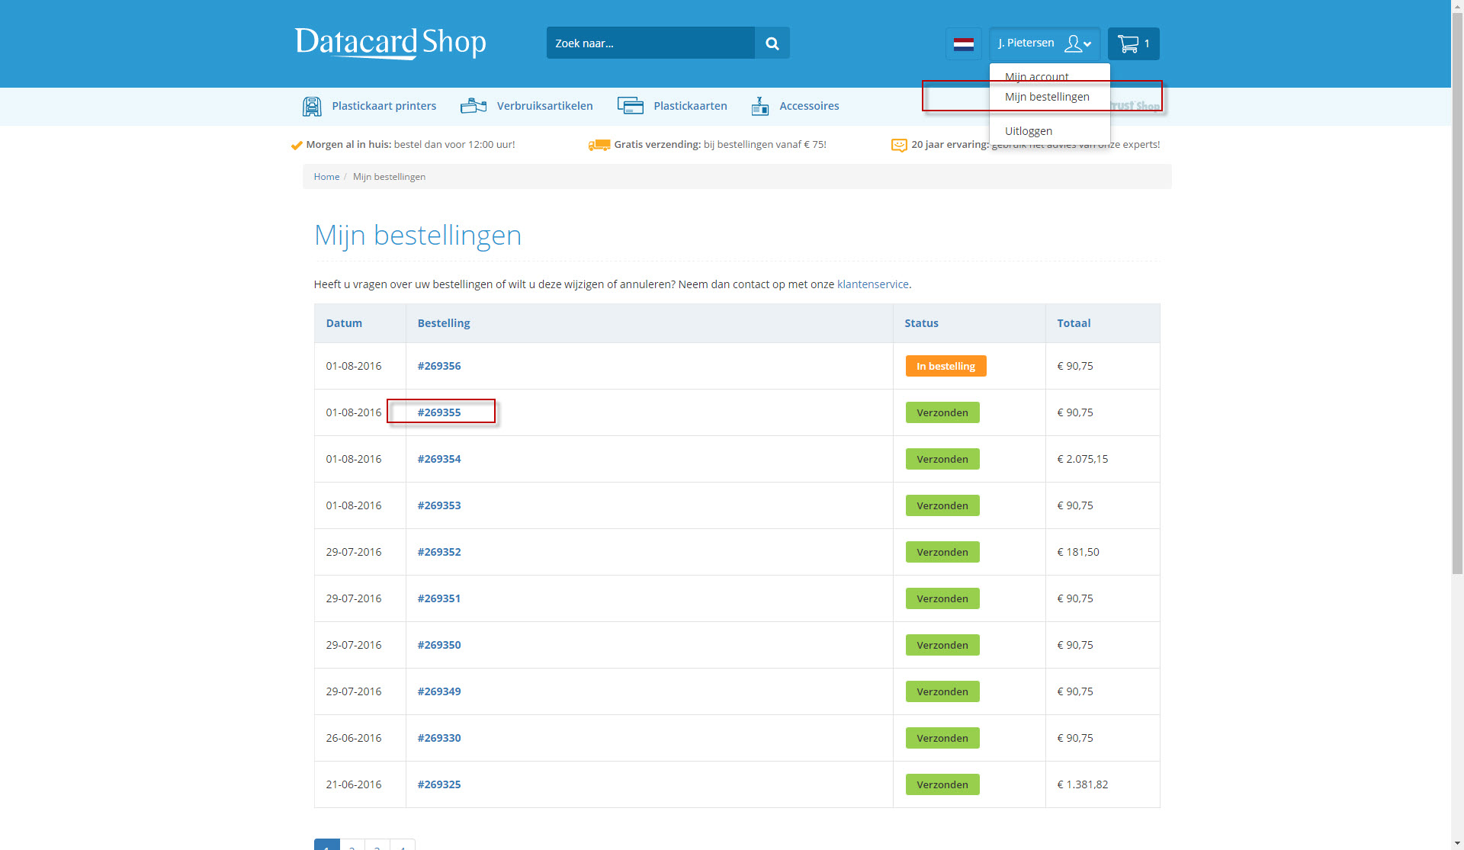1464x850 pixels.
Task: Click the € 1.381,82 total amount
Action: (x=1082, y=784)
